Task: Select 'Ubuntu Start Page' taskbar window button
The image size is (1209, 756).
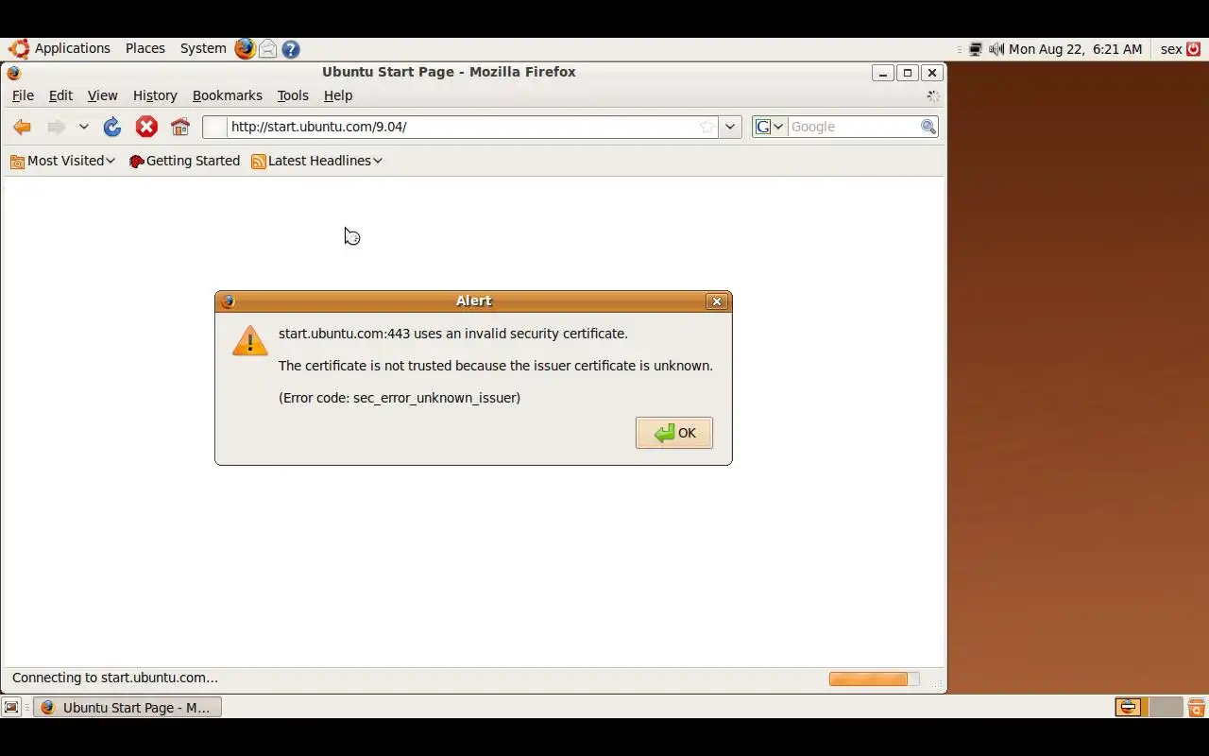Action: (x=128, y=707)
